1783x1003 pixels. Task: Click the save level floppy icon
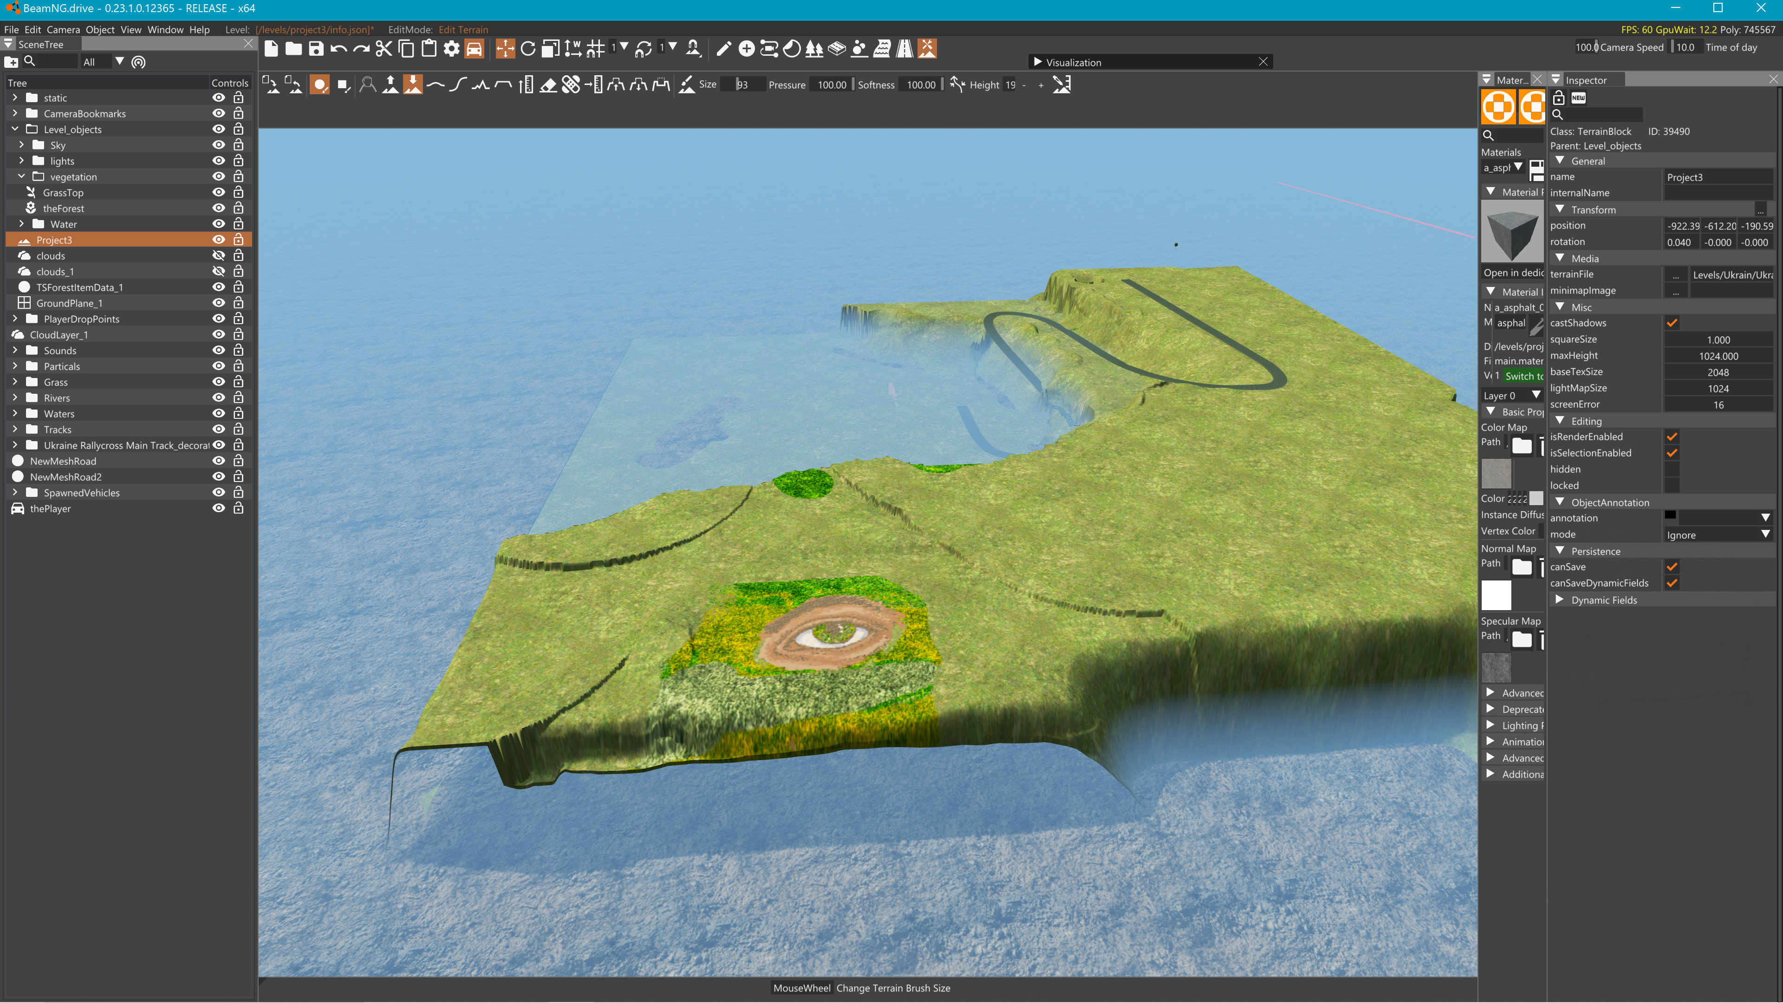point(316,48)
